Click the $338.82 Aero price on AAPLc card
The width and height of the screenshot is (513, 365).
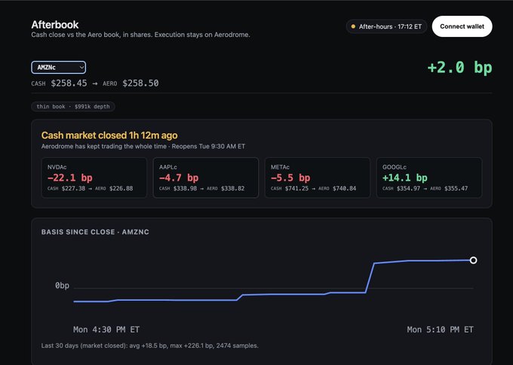(x=232, y=188)
